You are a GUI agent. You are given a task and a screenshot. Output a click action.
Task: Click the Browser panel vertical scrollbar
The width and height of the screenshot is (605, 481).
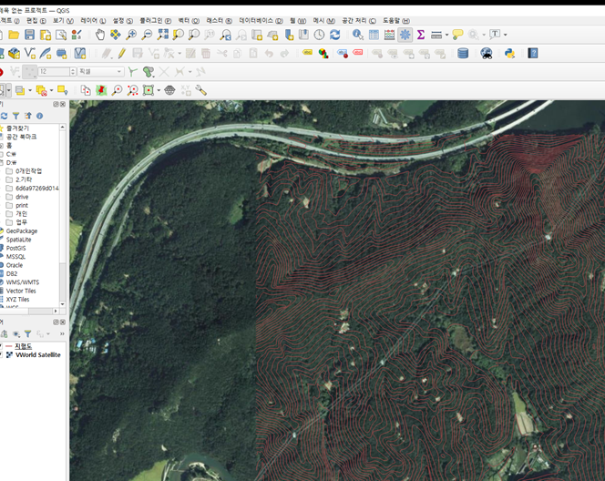[63, 215]
